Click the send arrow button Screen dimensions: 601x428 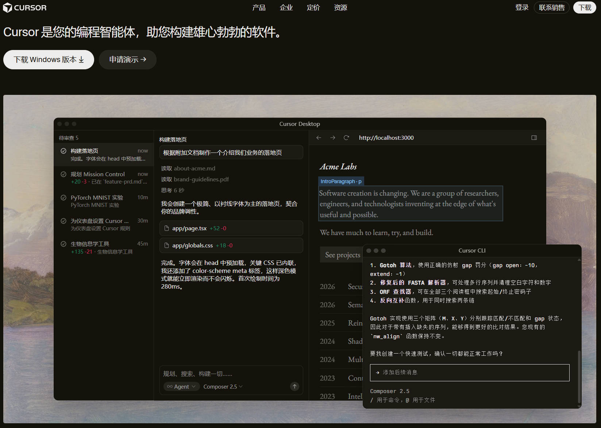(294, 386)
